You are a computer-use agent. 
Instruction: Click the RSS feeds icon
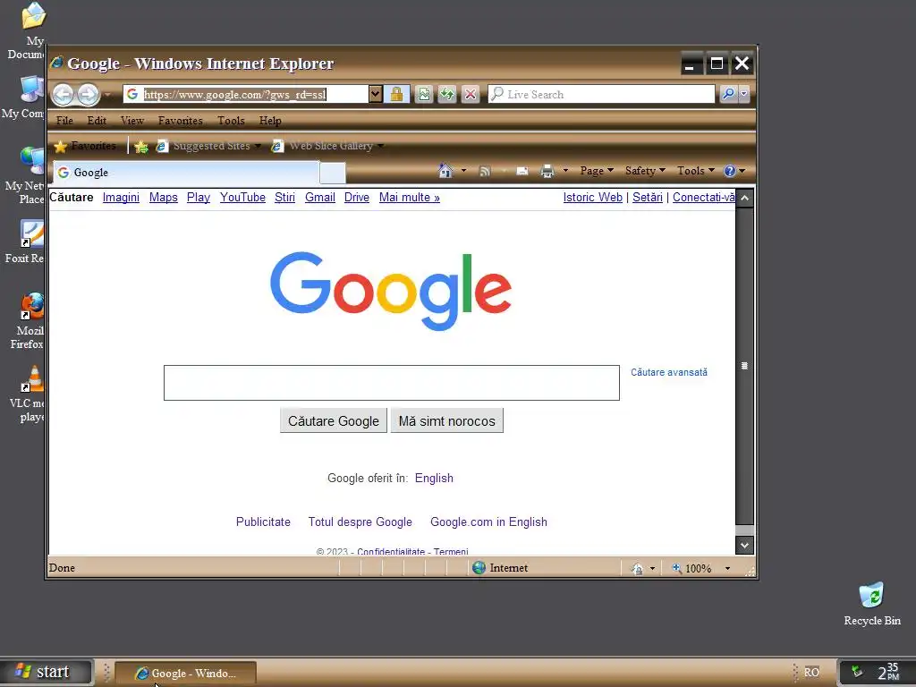[484, 171]
